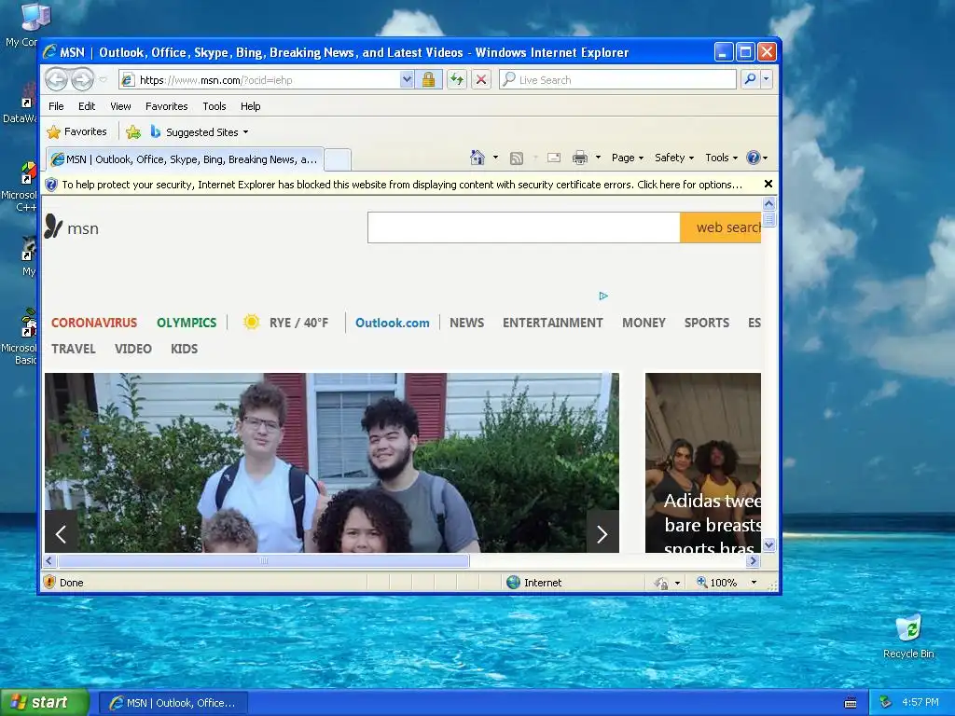Open the Recycle Bin desktop icon
The image size is (955, 716).
pos(908,637)
